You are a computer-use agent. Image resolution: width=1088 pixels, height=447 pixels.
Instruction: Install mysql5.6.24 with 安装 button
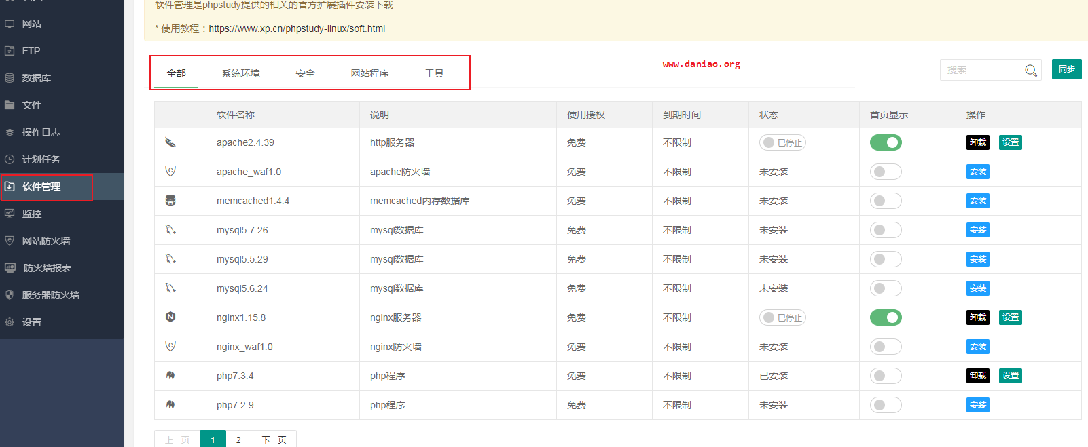[x=978, y=288]
